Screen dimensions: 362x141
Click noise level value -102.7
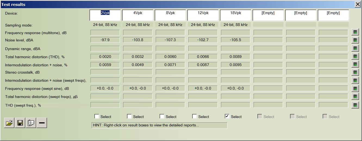click(203, 40)
